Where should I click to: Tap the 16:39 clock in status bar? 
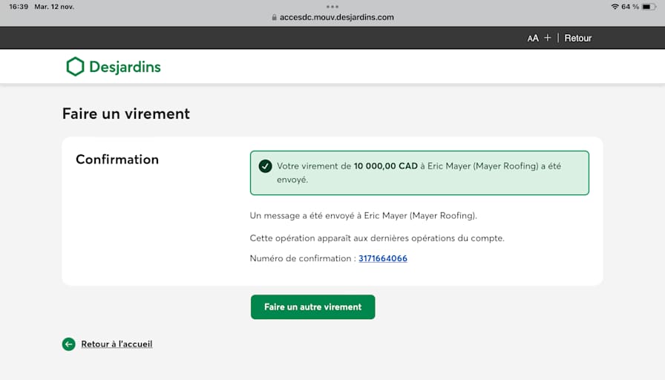pos(19,7)
